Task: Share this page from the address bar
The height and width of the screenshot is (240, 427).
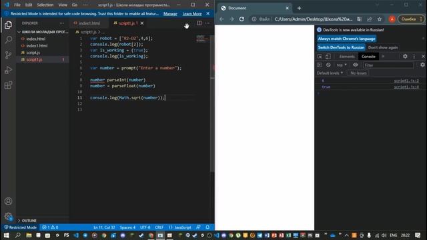Action: [370, 19]
